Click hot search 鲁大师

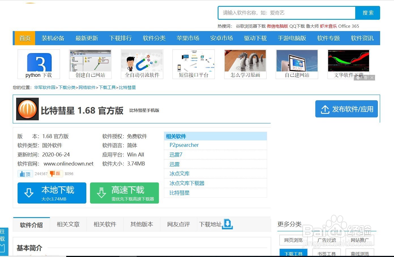tap(312, 26)
